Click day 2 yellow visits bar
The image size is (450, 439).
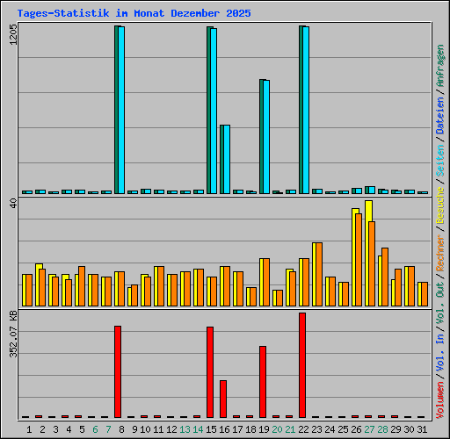pyautogui.click(x=39, y=284)
